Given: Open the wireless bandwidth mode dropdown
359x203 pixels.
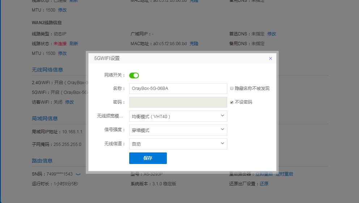Looking at the screenshot, I should click(x=178, y=116).
